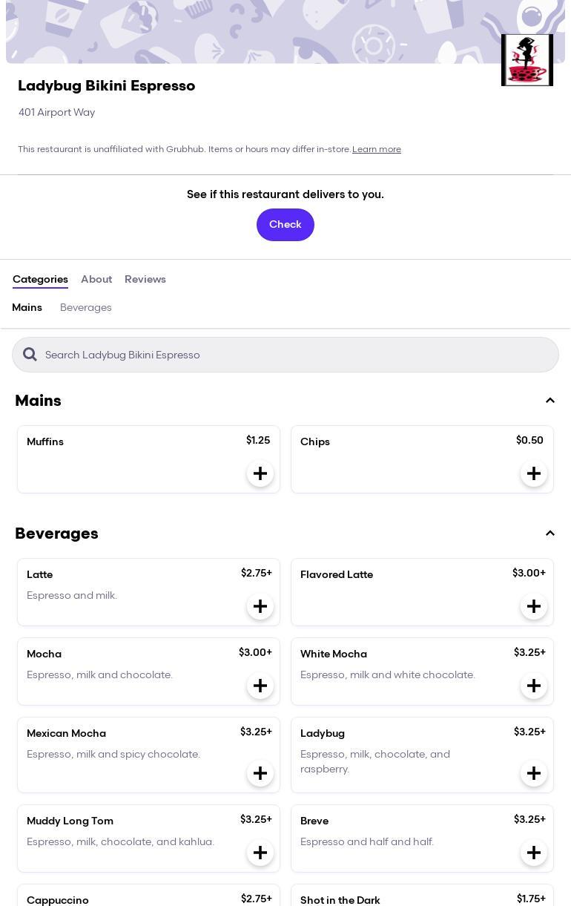Add Mexican Mocha with its plus icon
This screenshot has width=571, height=906.
click(260, 773)
